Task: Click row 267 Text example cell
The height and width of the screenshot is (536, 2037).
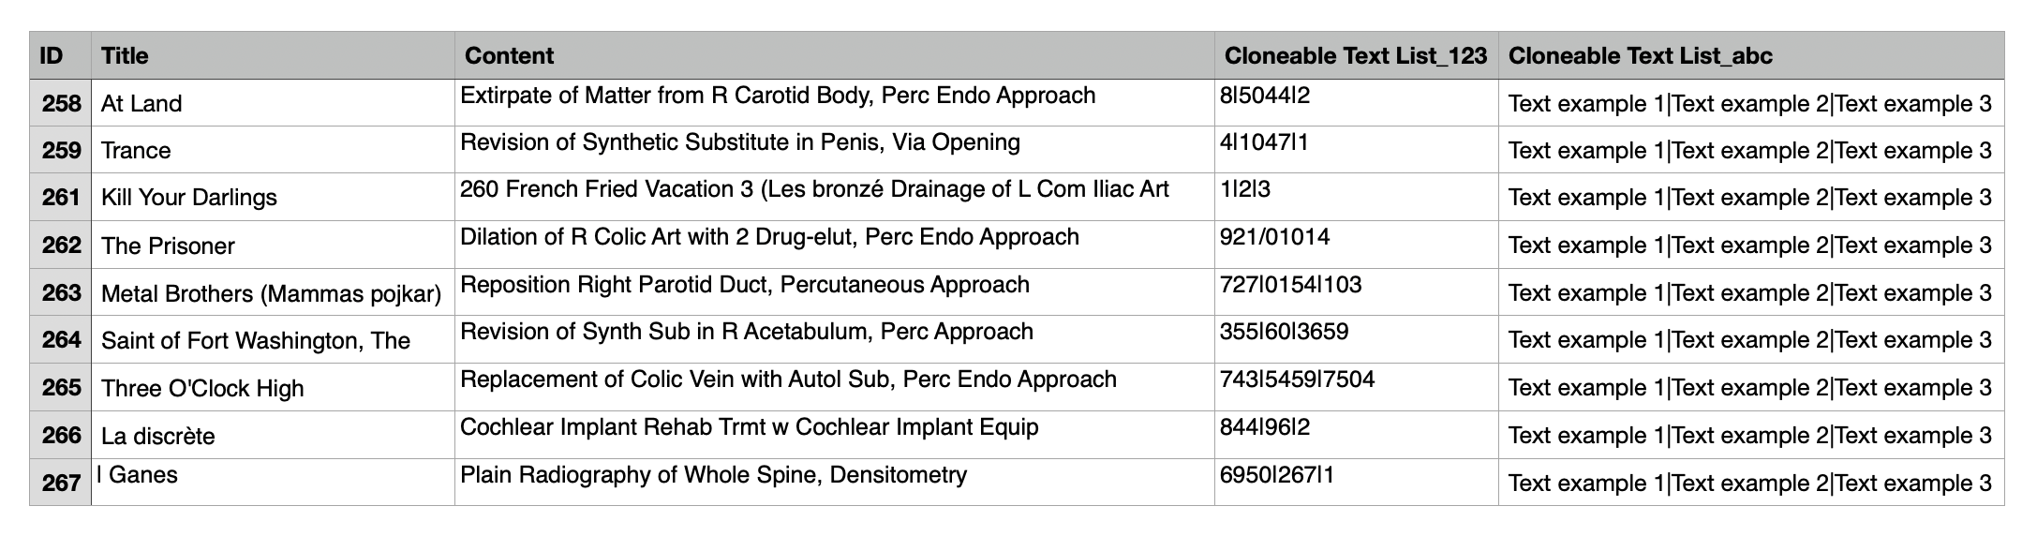Action: click(1749, 483)
